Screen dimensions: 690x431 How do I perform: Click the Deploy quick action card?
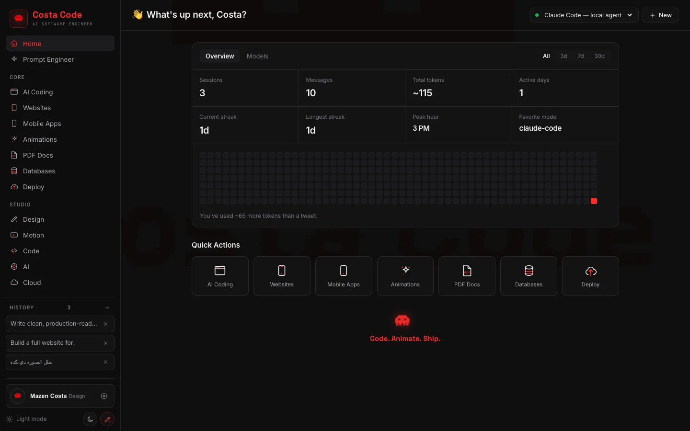(x=590, y=276)
